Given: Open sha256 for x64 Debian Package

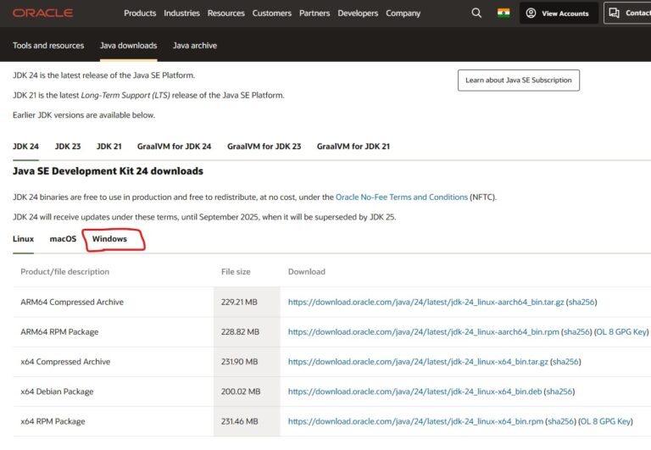Looking at the screenshot, I should [559, 392].
